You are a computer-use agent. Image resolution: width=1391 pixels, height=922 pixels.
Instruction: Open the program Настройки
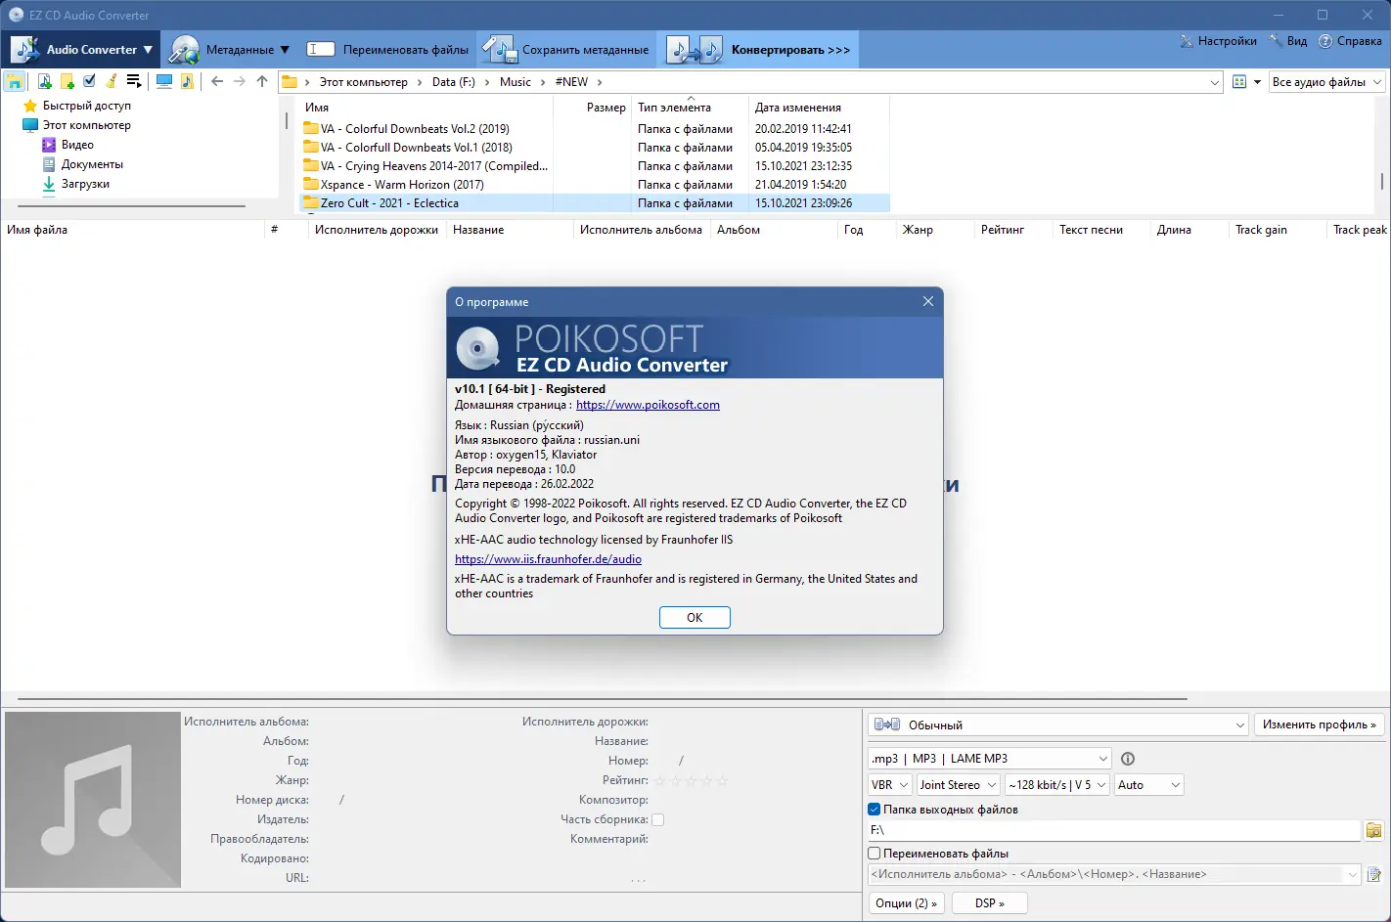pyautogui.click(x=1218, y=41)
